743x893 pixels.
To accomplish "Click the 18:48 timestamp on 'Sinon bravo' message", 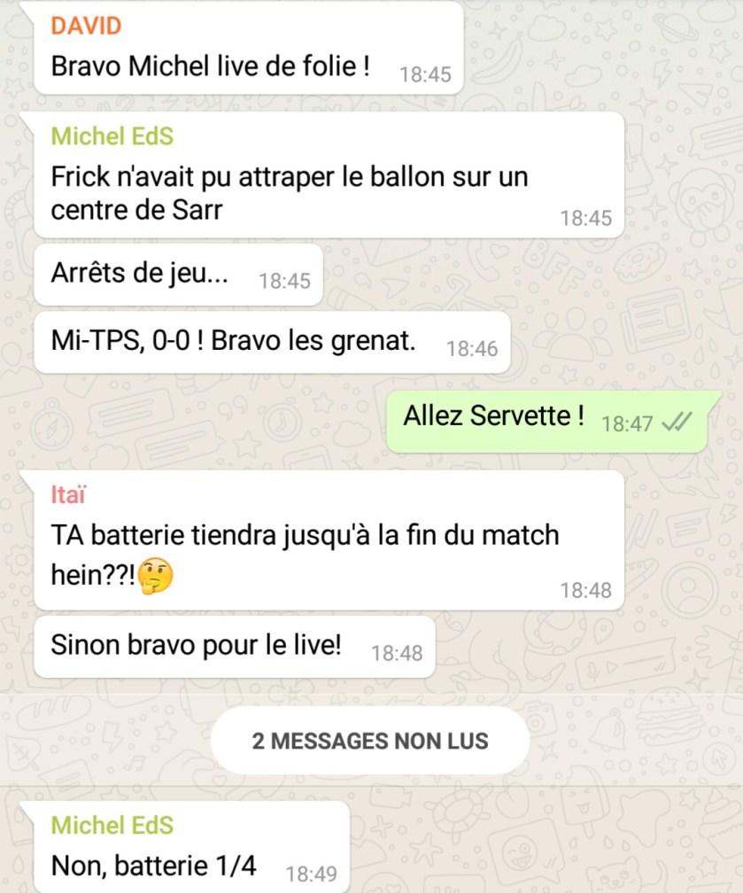I will [x=397, y=653].
